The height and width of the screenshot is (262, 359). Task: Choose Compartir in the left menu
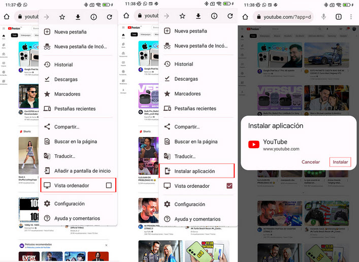pos(78,126)
